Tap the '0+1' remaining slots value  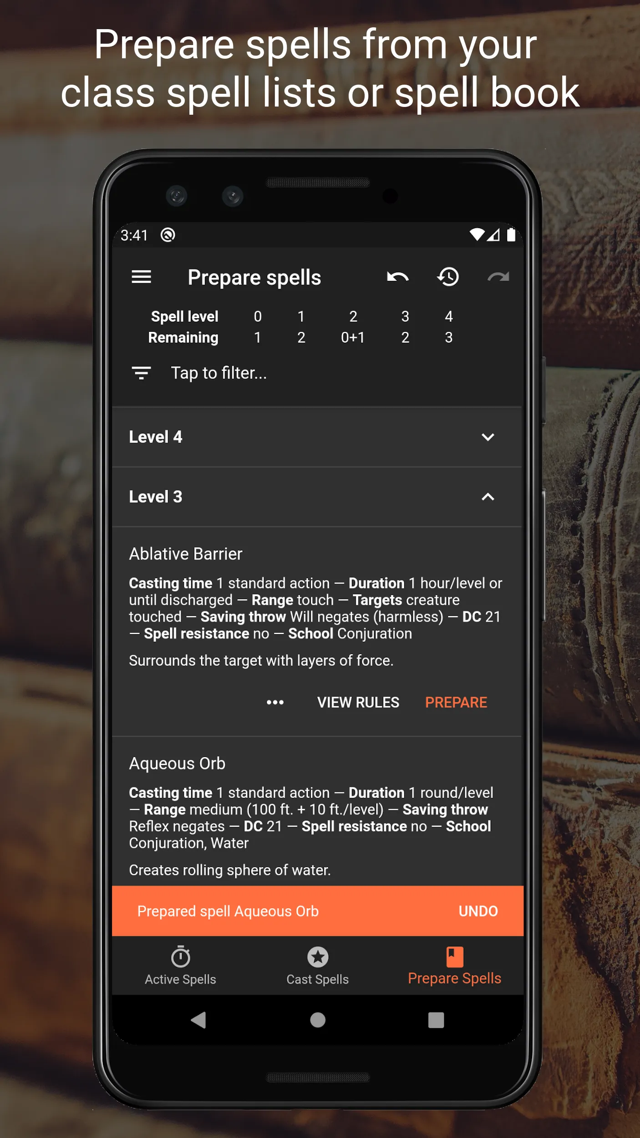[353, 337]
